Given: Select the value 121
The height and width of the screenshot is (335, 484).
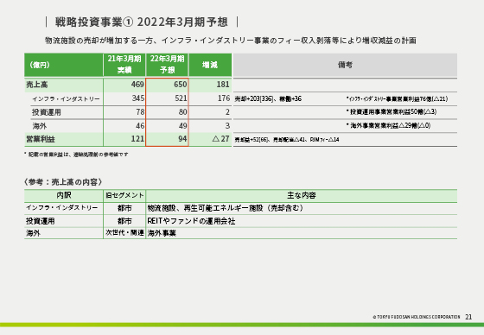Looking at the screenshot, I should point(137,139).
